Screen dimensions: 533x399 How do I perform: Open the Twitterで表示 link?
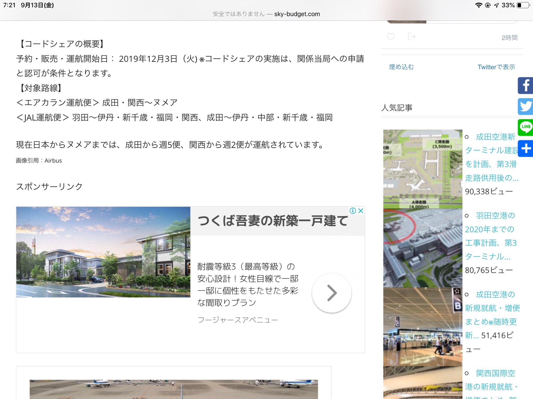[x=496, y=67]
